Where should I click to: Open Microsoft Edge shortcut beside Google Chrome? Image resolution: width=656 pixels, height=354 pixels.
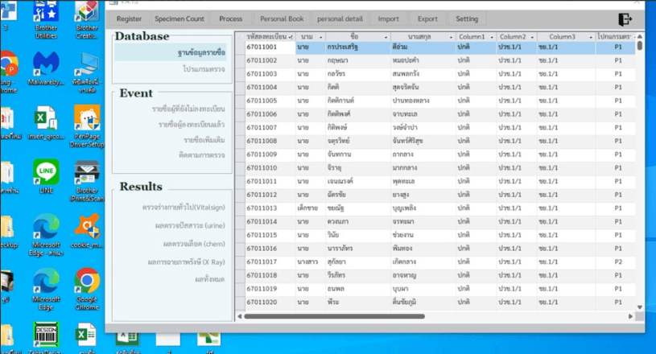46,289
